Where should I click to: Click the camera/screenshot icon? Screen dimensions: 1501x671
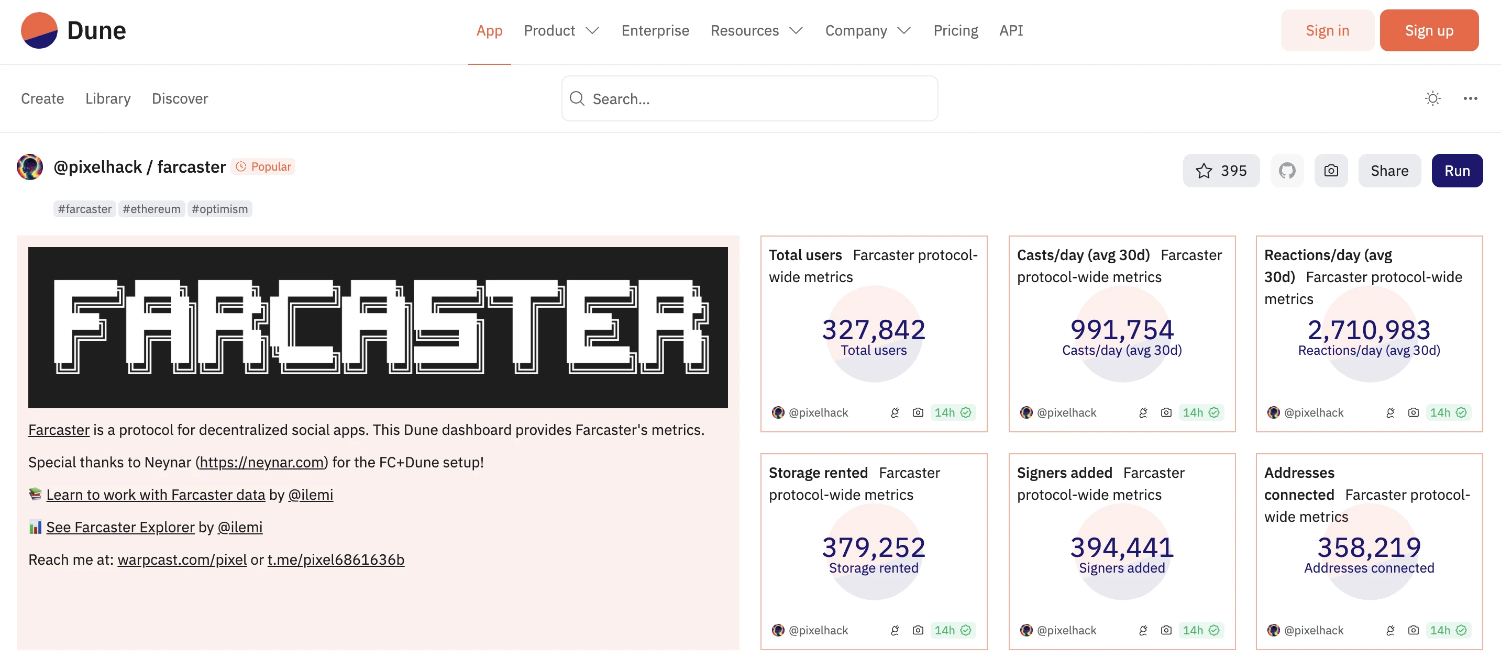click(1331, 171)
